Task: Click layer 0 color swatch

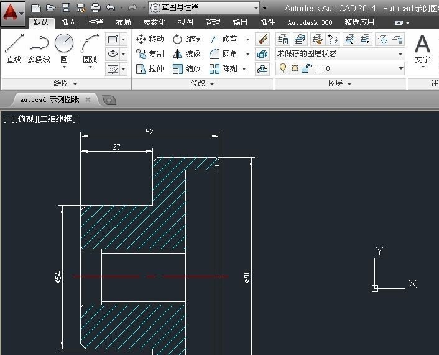Action: pyautogui.click(x=319, y=69)
